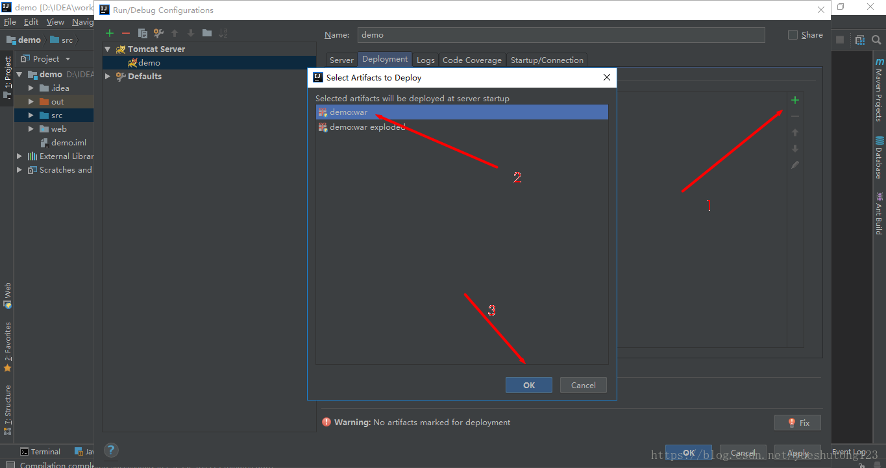Screen dimensions: 886x468
Task: Collapse the Tomcat Server node
Action: pyautogui.click(x=108, y=49)
